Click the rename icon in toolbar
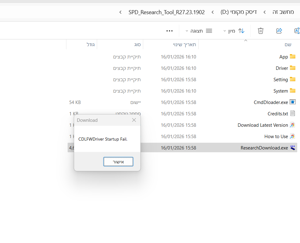 297,31
